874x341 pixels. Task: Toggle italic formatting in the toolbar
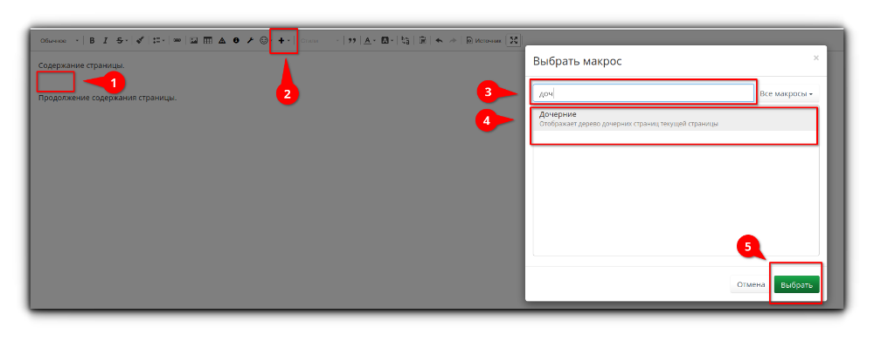[x=105, y=41]
